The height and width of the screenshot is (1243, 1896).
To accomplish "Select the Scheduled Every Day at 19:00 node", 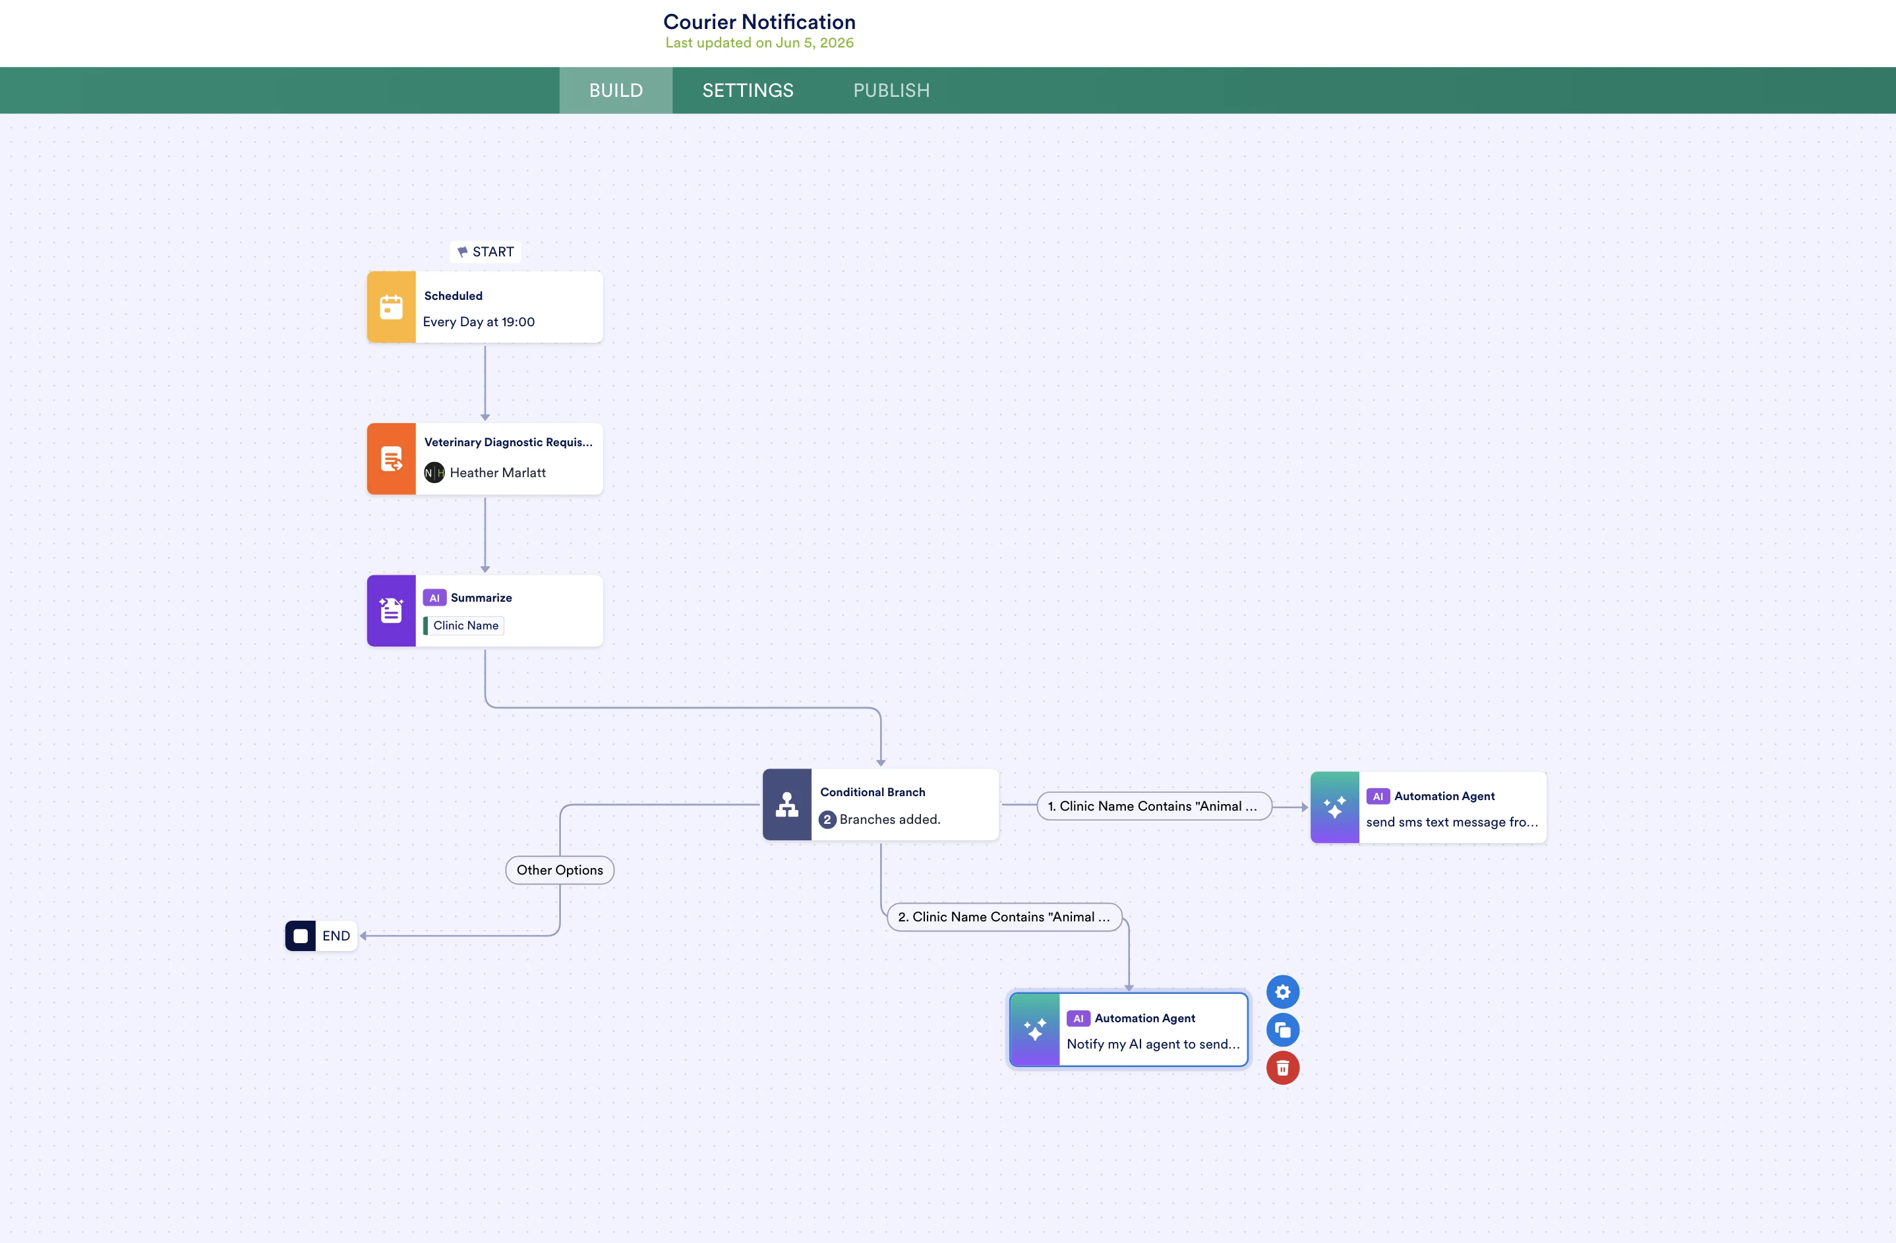I will pos(485,307).
